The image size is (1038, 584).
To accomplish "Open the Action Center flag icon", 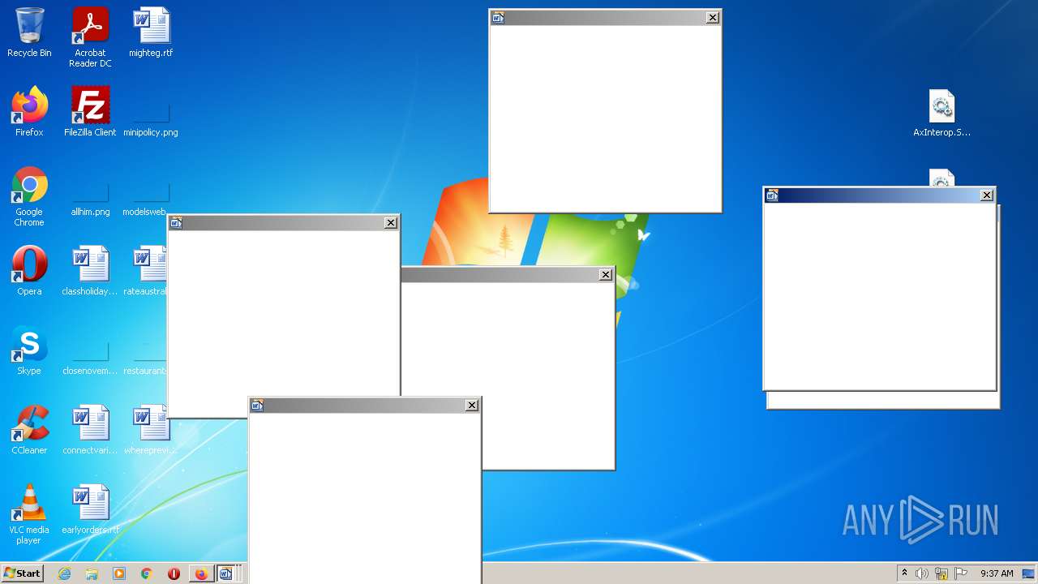I will pyautogui.click(x=961, y=573).
